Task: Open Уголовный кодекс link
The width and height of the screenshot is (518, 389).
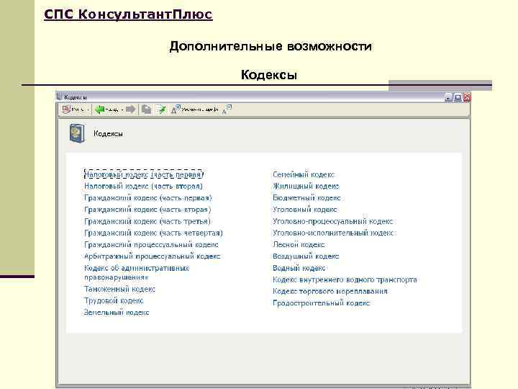Action: point(304,210)
